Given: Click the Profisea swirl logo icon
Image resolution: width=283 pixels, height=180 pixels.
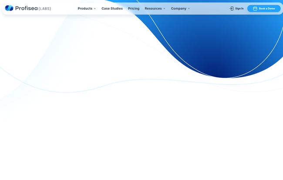Looking at the screenshot, I should coord(9,8).
